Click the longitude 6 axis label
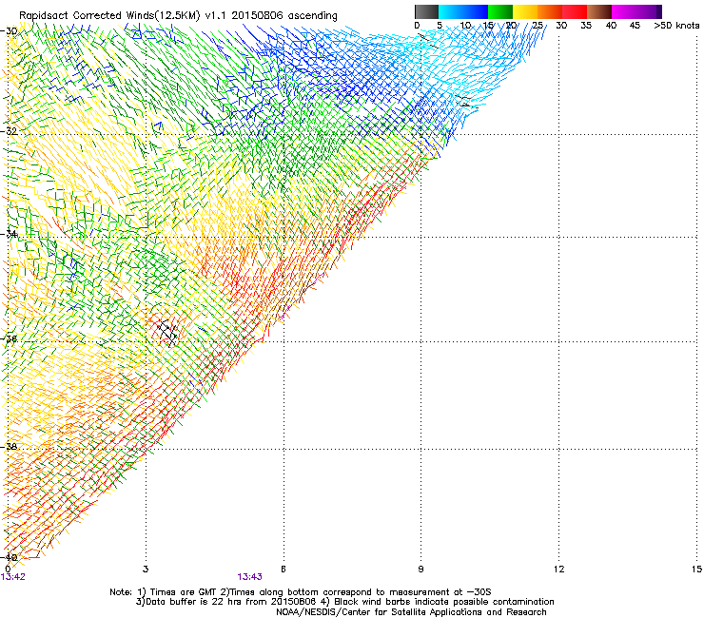 284,570
